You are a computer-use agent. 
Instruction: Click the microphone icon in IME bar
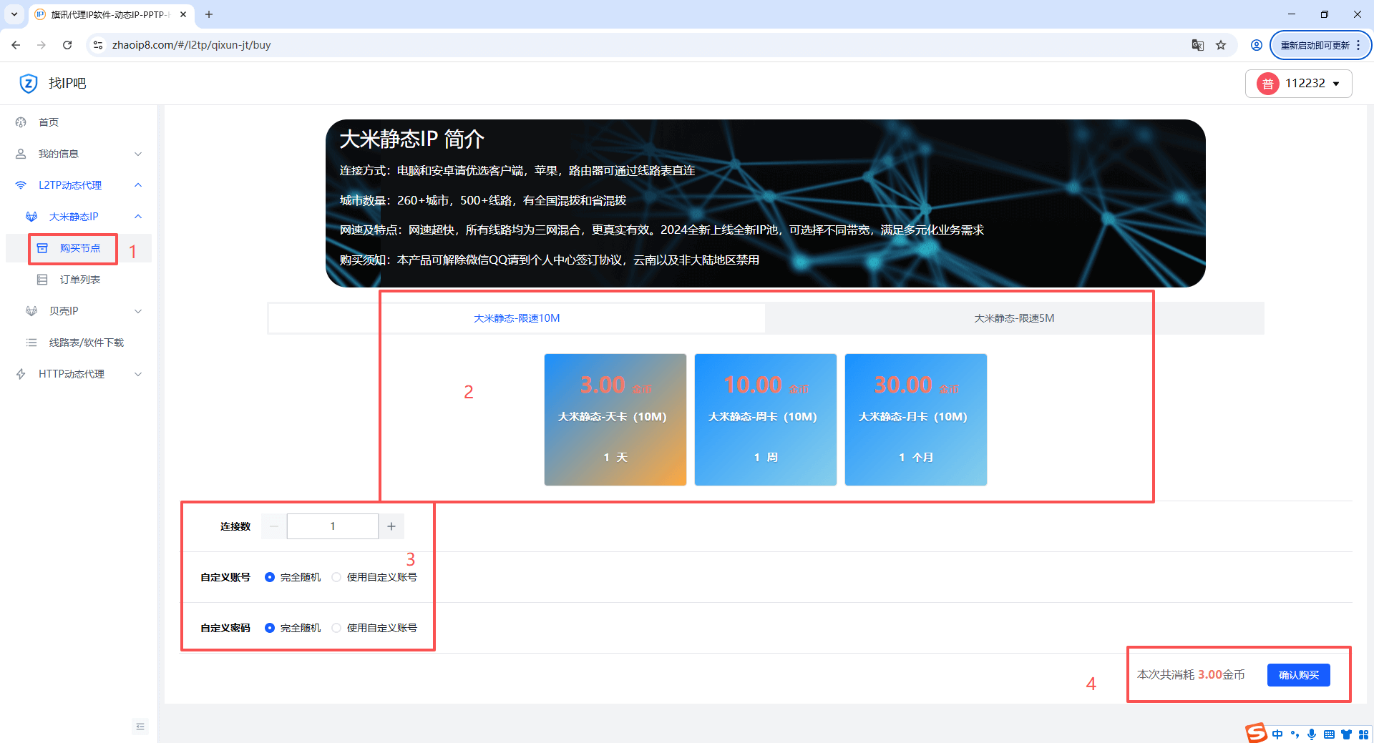pos(1312,734)
